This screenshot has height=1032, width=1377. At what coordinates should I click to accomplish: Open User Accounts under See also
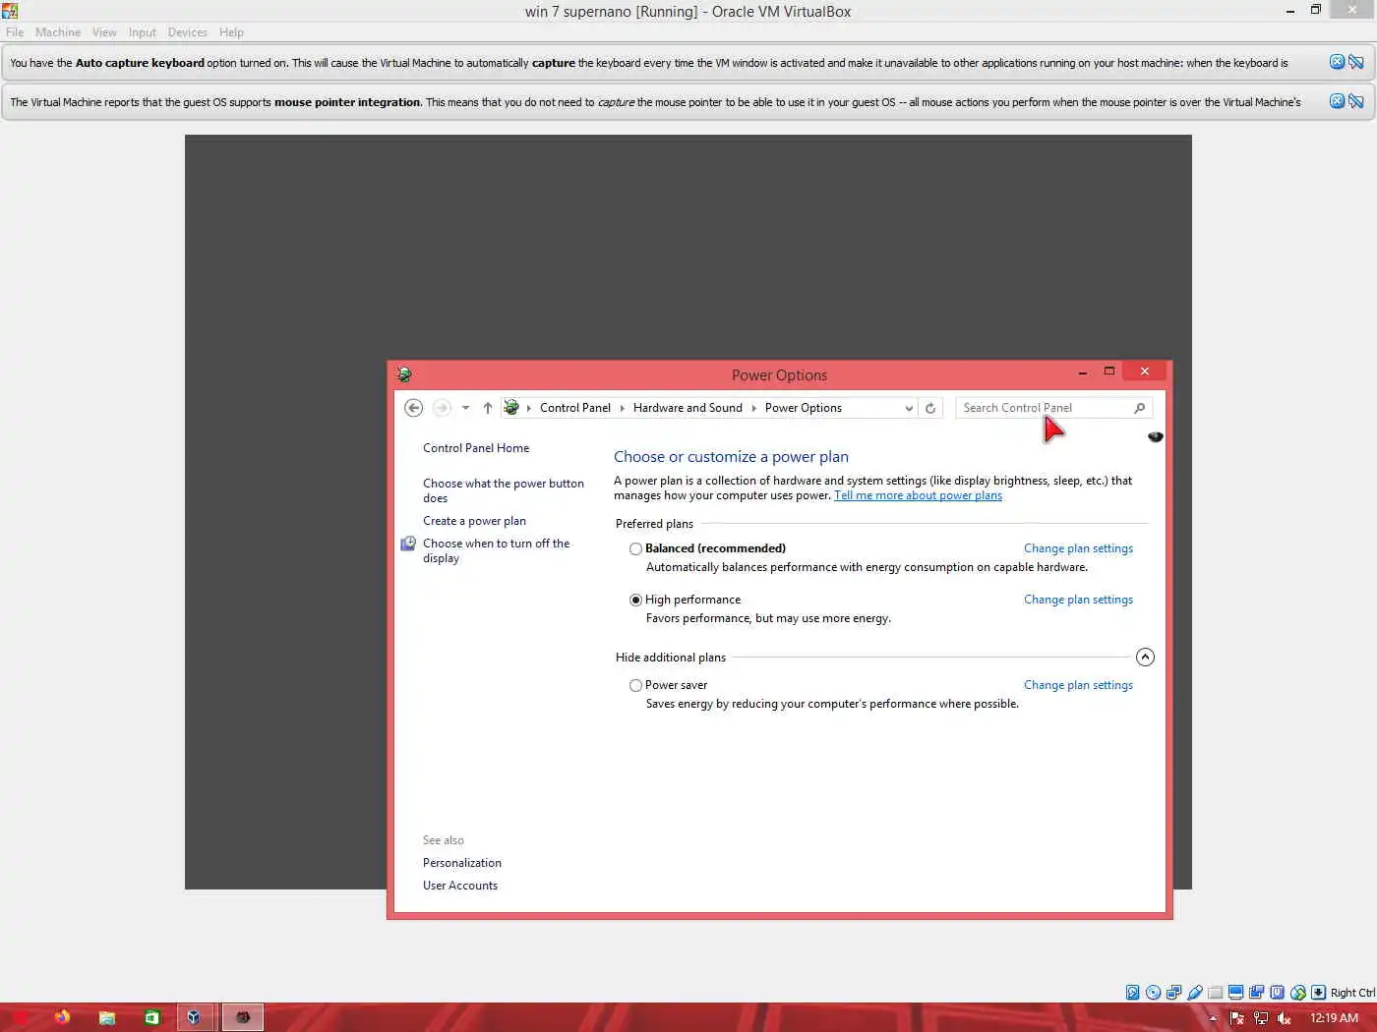(x=460, y=886)
